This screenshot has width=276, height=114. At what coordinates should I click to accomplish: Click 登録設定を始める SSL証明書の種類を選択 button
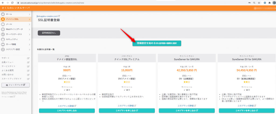(x=157, y=43)
